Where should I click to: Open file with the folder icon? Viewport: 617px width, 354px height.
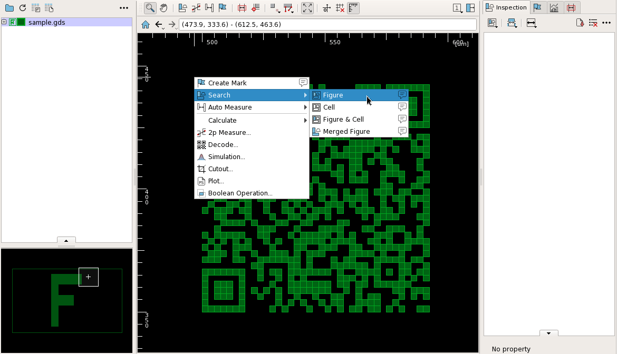[x=9, y=8]
